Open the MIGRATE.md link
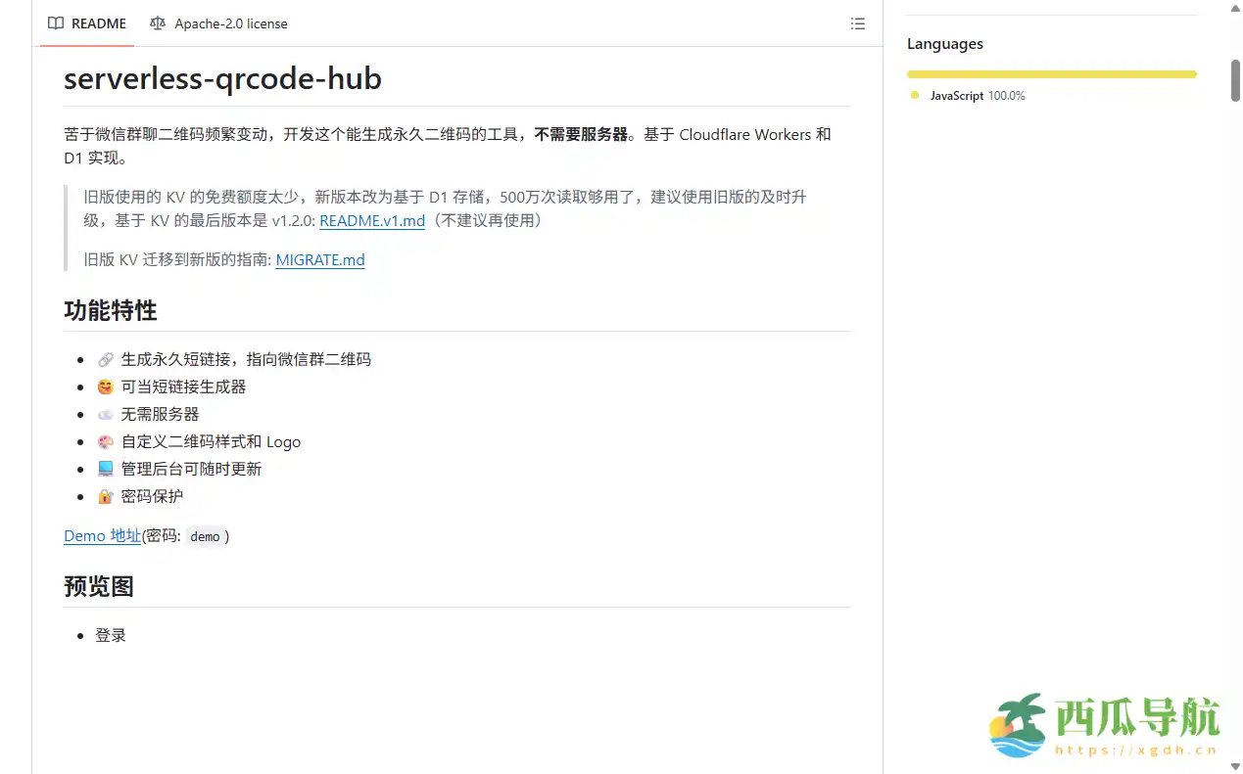 (320, 259)
